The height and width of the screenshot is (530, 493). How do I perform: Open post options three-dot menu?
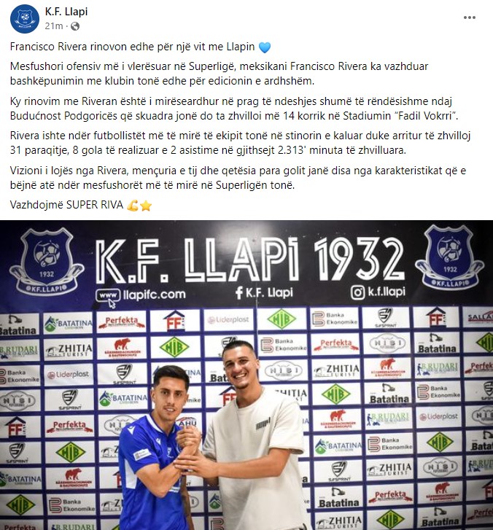[470, 17]
